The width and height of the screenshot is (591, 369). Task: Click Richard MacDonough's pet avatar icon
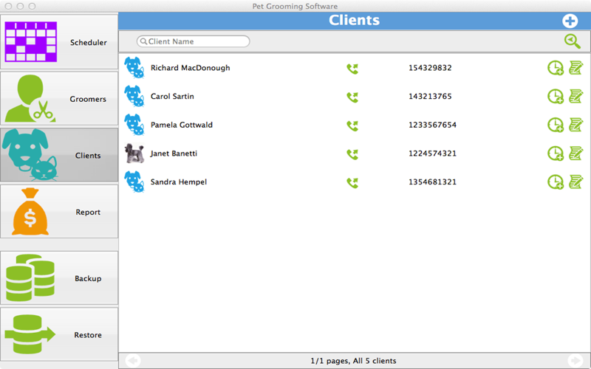pyautogui.click(x=134, y=68)
